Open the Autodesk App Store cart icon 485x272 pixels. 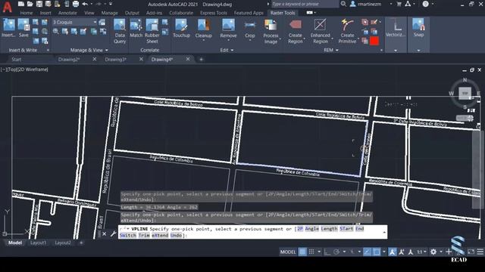[399, 4]
